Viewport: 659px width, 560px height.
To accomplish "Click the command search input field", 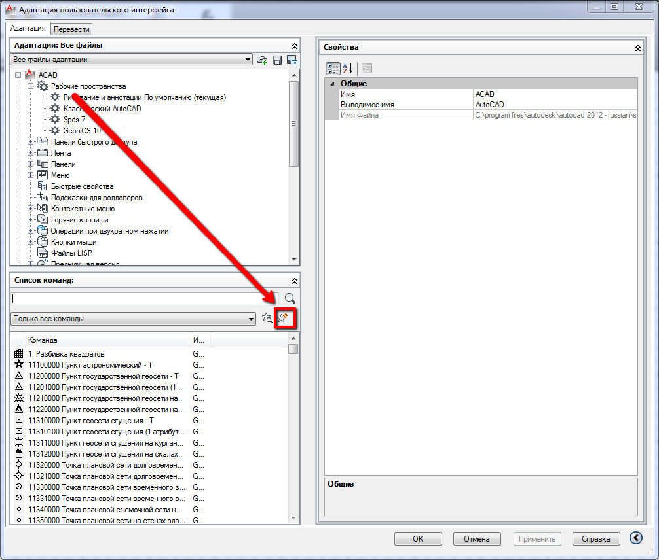I will pos(144,298).
